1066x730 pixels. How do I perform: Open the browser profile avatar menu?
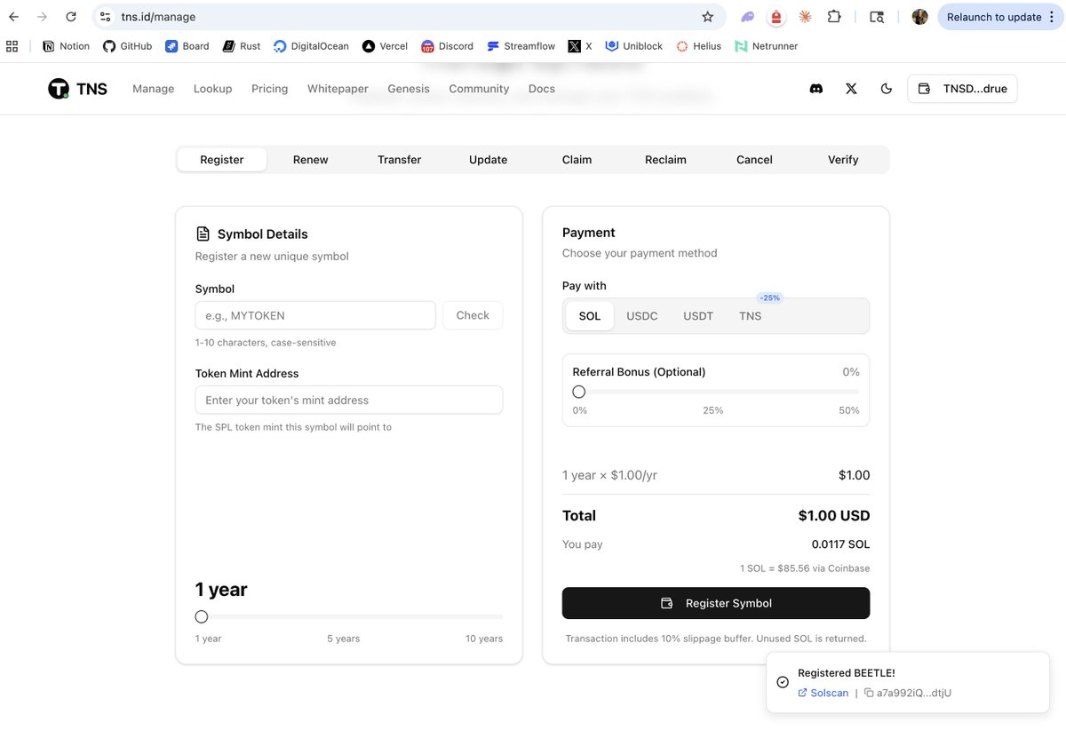coord(919,15)
